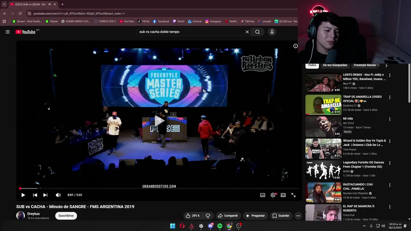The width and height of the screenshot is (411, 231).
Task: Share the video via Compartir
Action: coord(228,216)
